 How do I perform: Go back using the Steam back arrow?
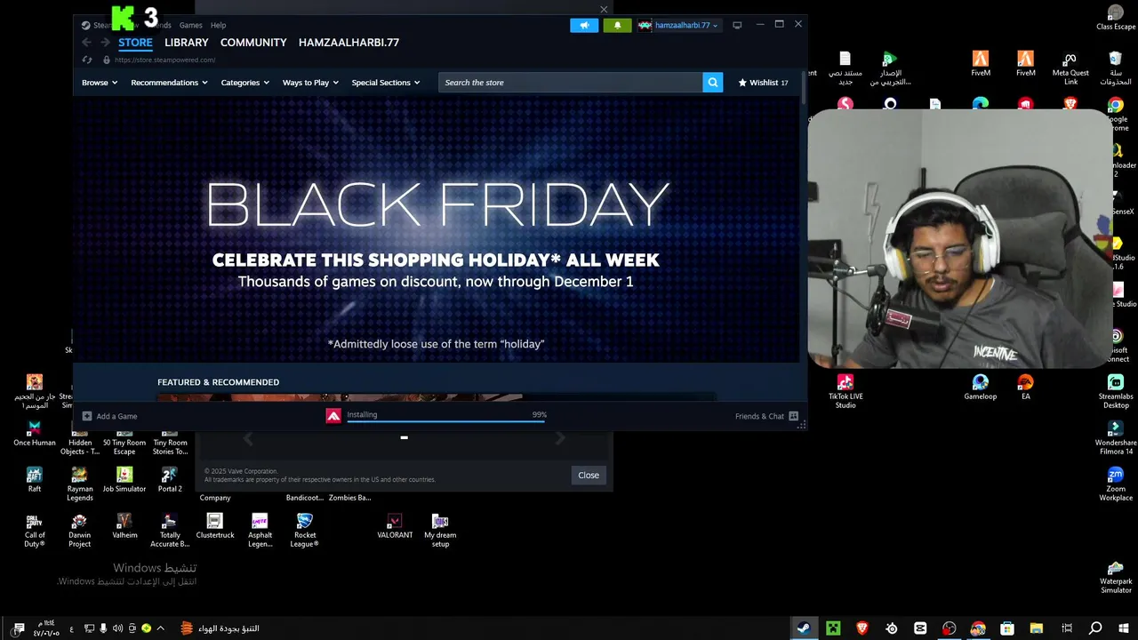point(86,42)
